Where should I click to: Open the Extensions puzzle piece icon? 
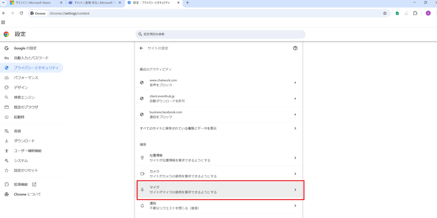[x=416, y=13]
